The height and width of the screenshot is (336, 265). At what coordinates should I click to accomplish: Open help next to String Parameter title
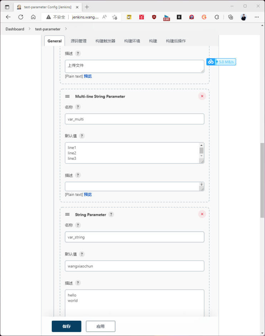coord(111,214)
